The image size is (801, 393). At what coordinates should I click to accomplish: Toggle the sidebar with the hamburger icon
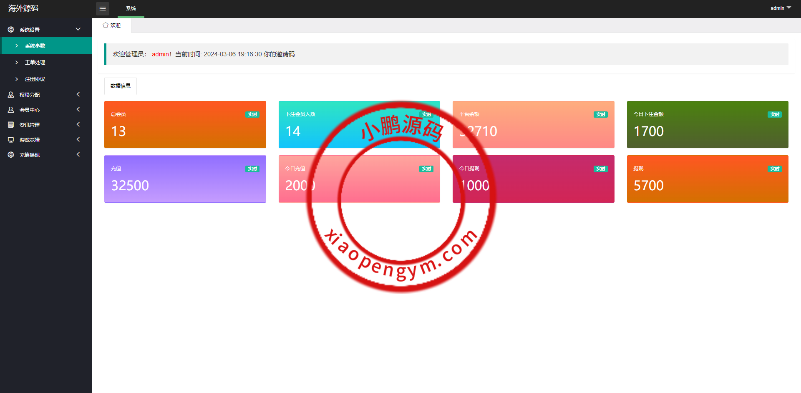click(x=103, y=8)
